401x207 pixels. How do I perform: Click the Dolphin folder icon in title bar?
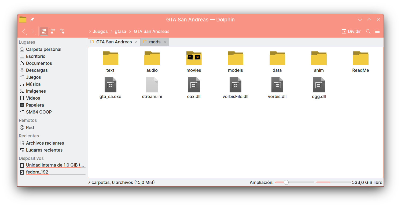(23, 20)
